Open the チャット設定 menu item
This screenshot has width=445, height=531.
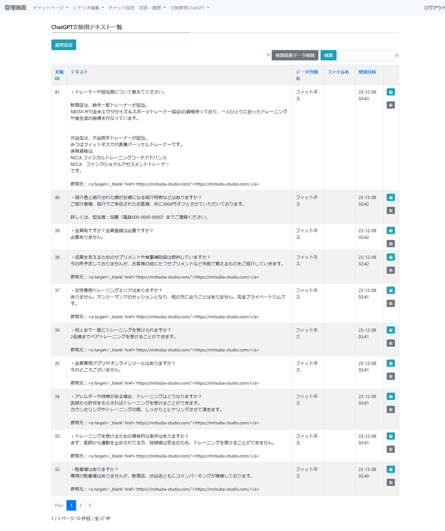121,8
